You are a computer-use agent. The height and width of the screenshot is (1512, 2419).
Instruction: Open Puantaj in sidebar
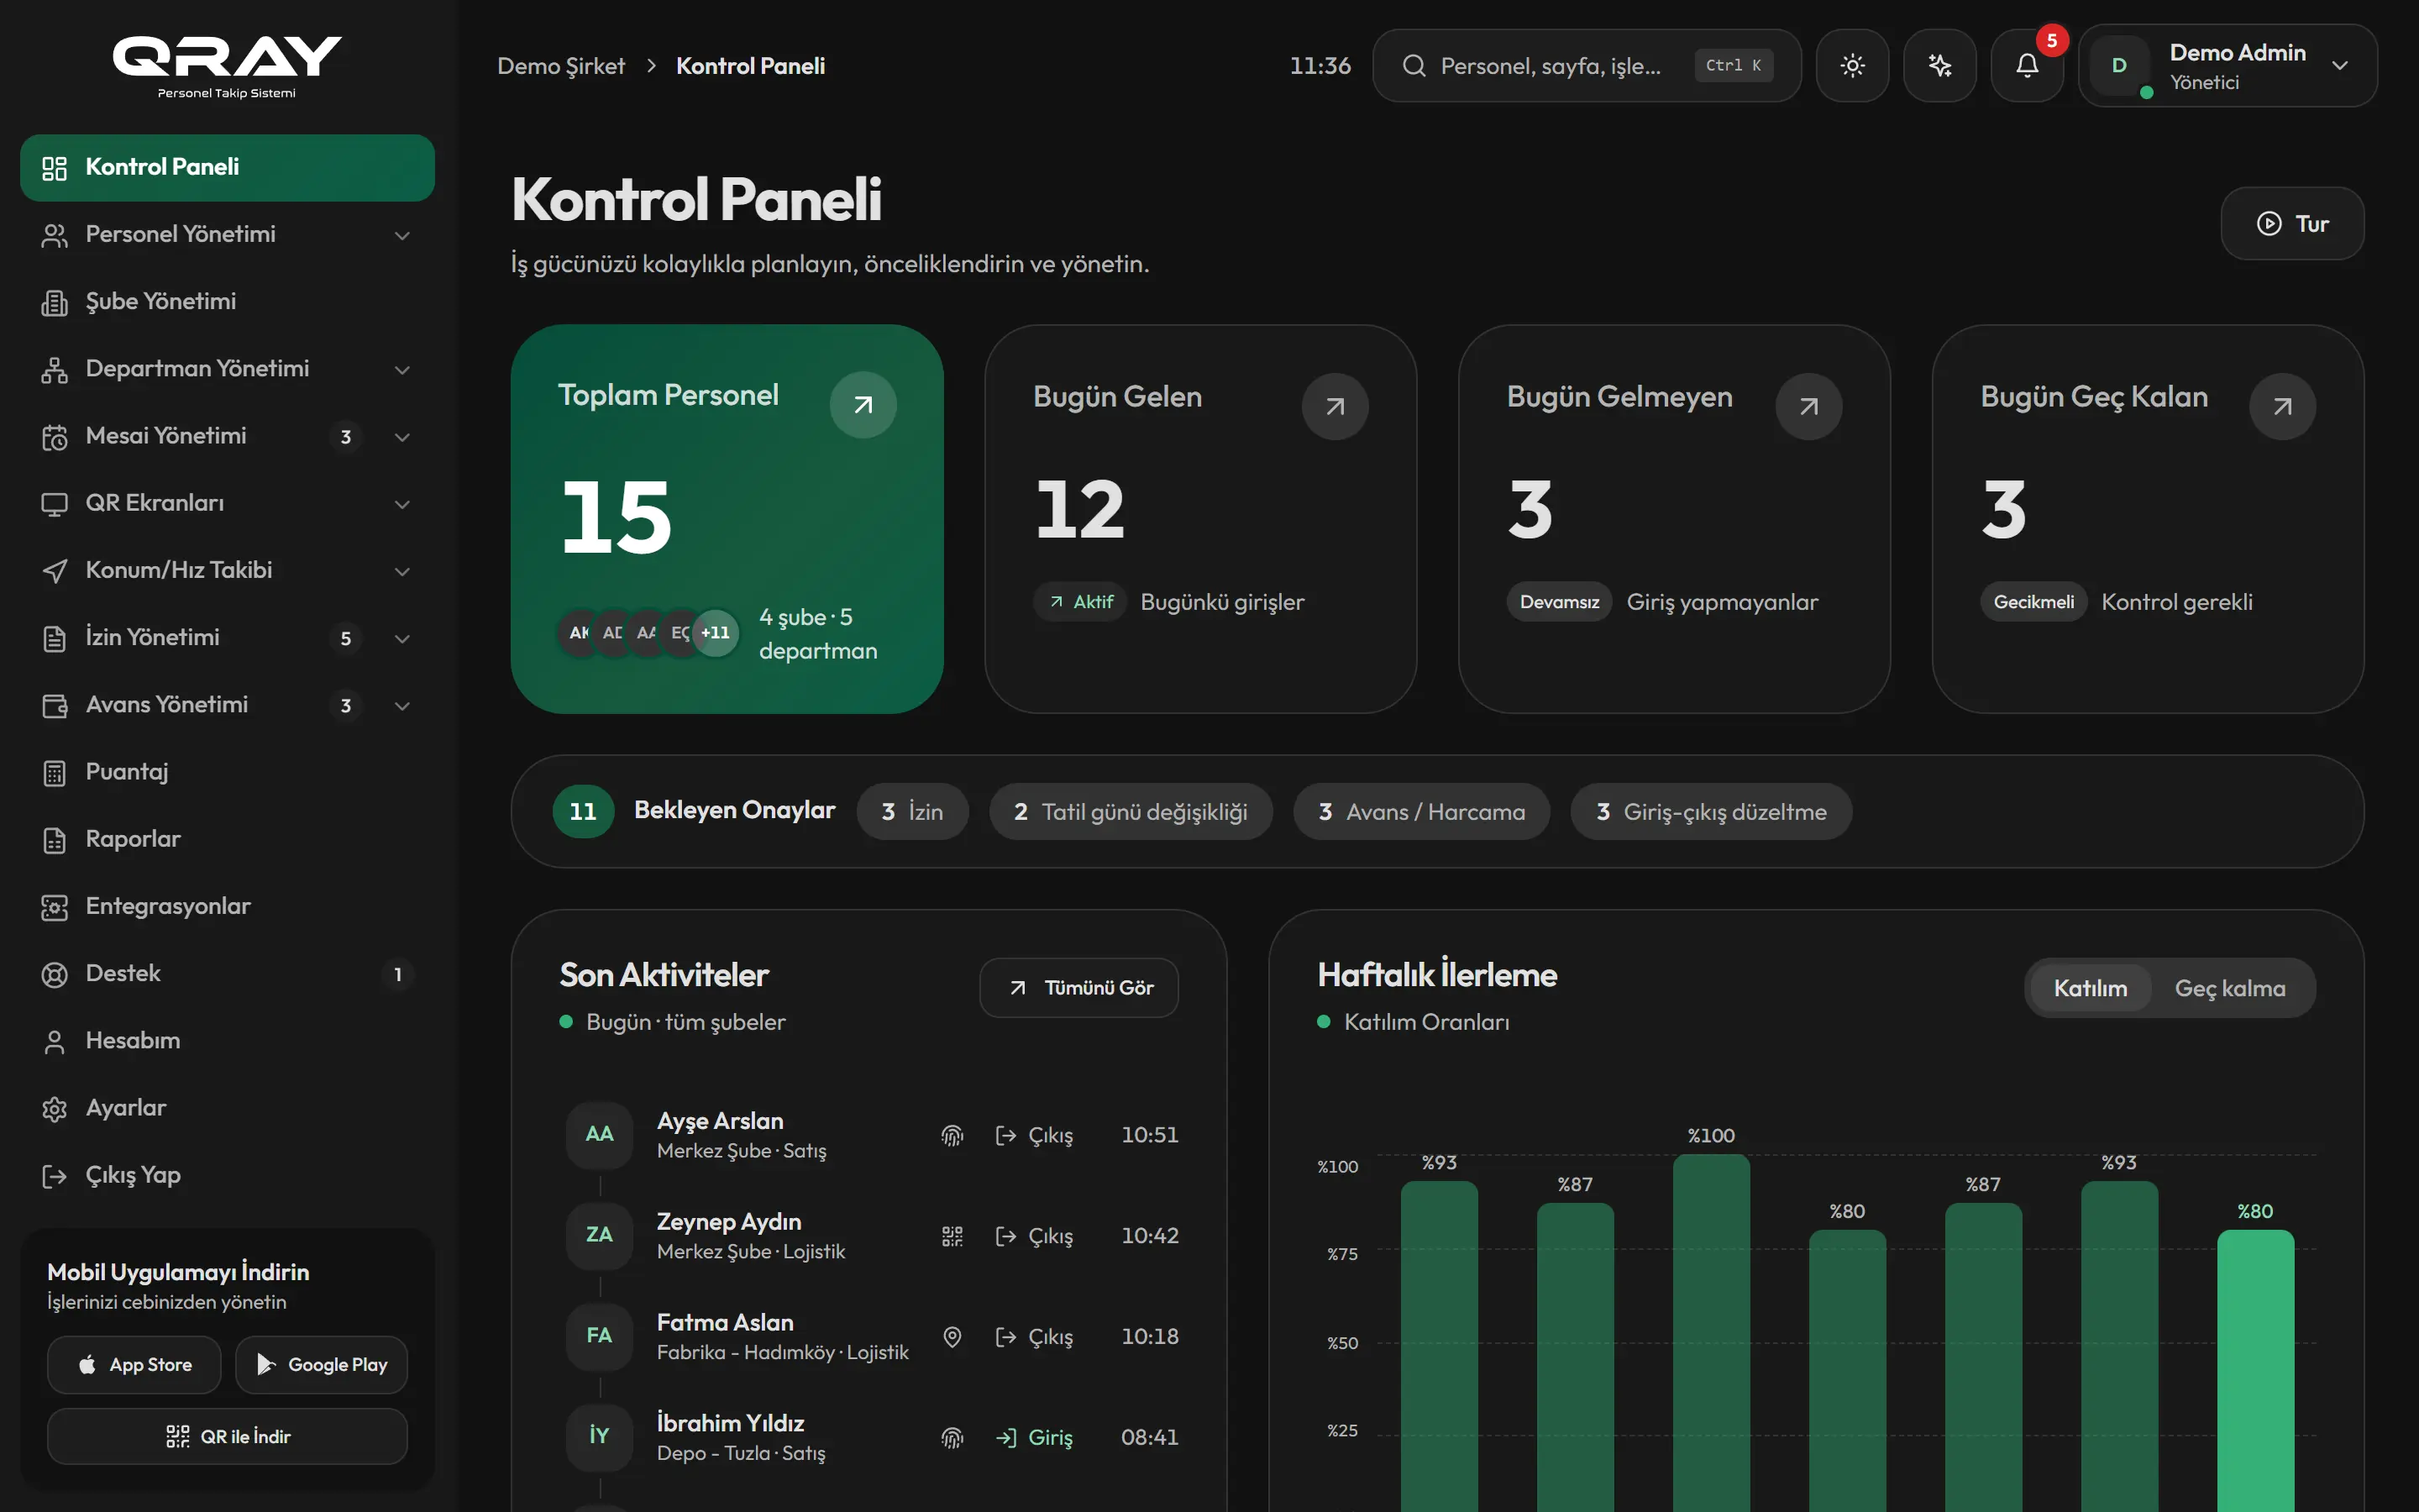click(227, 772)
